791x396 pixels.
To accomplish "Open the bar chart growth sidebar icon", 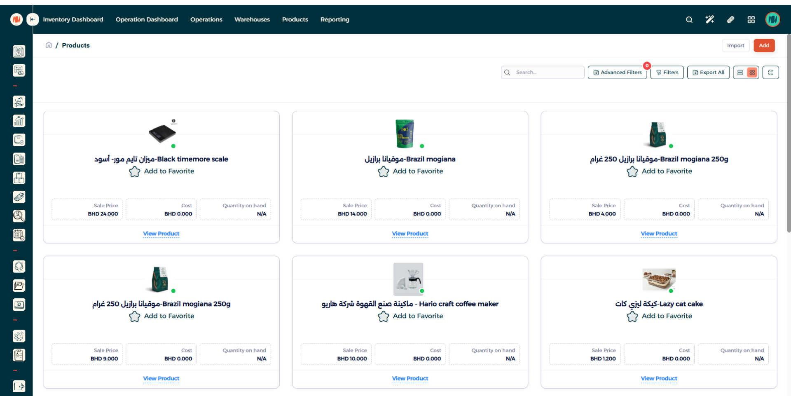I will (19, 121).
